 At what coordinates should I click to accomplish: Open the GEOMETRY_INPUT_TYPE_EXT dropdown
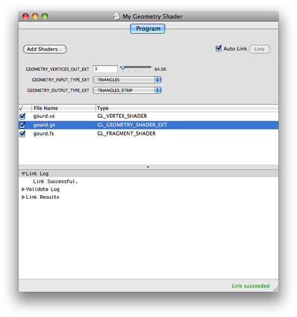click(x=127, y=80)
